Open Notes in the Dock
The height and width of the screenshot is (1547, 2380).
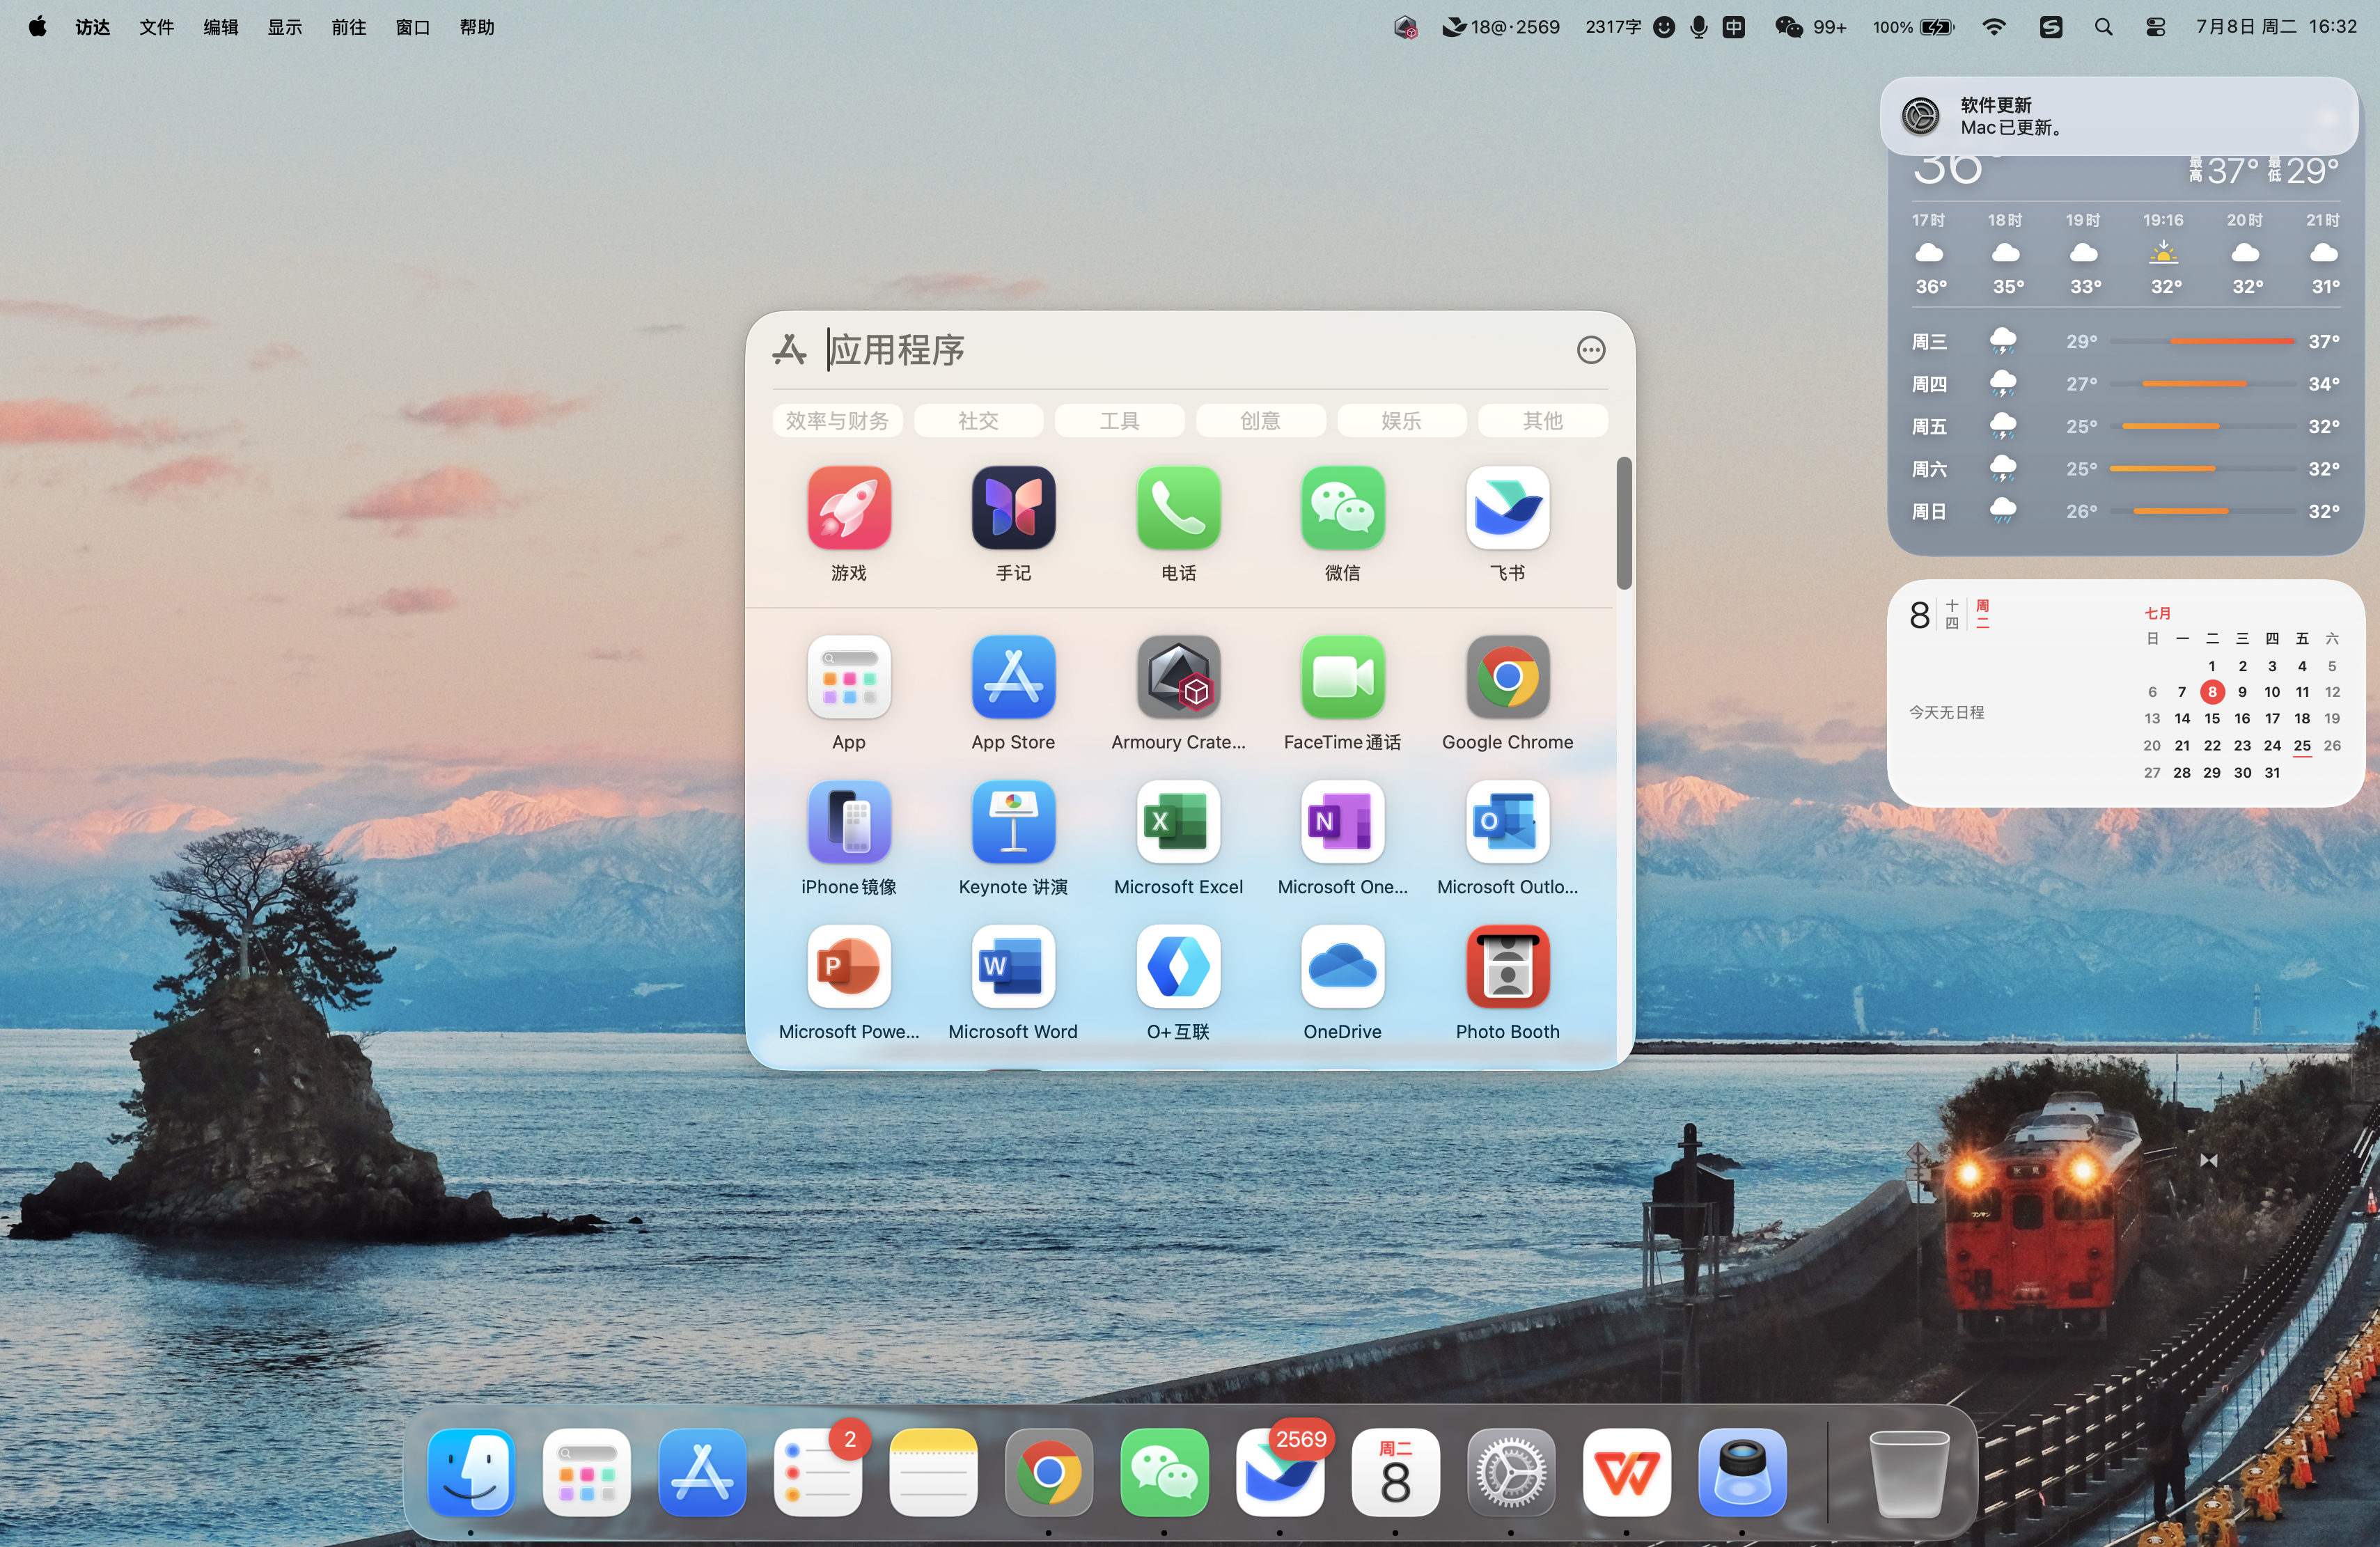click(x=933, y=1472)
